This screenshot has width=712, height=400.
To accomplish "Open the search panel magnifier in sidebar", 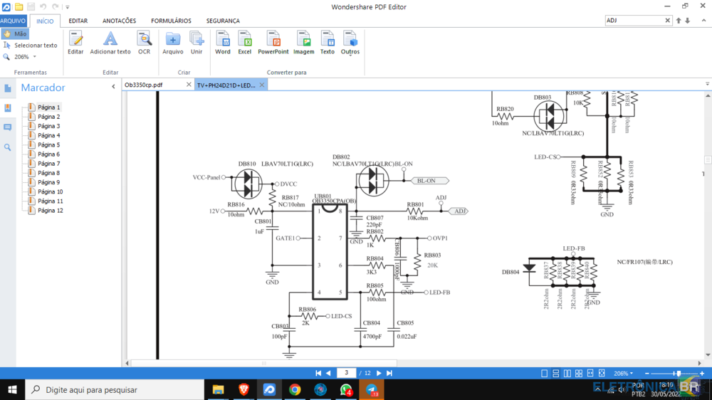I will [8, 147].
